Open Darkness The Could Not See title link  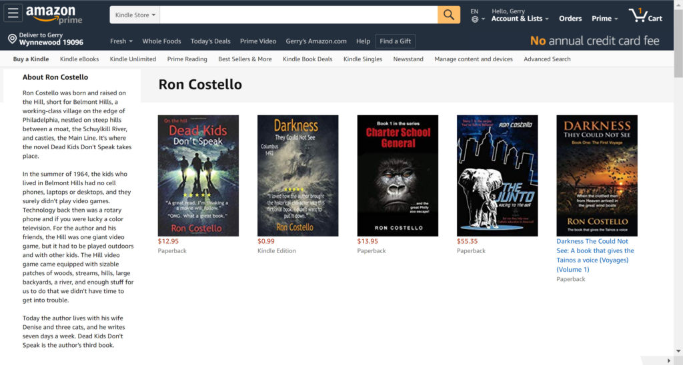(595, 255)
